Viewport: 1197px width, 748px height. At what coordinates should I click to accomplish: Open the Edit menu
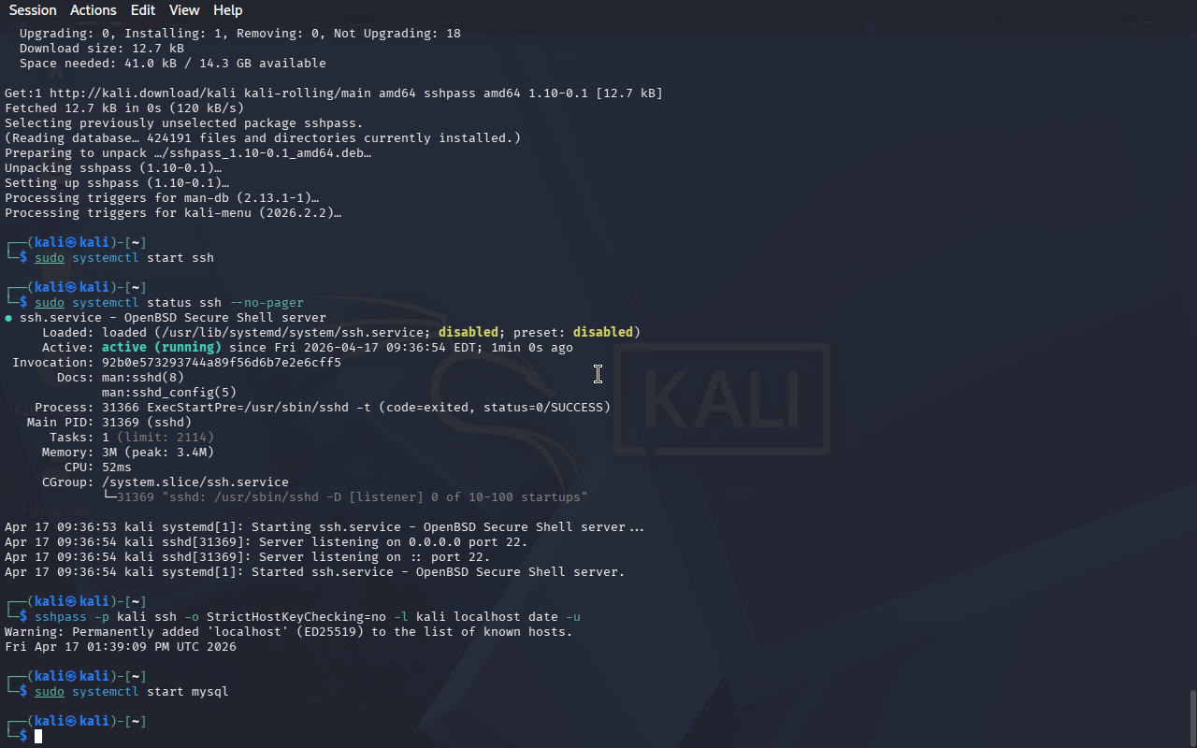pos(143,10)
